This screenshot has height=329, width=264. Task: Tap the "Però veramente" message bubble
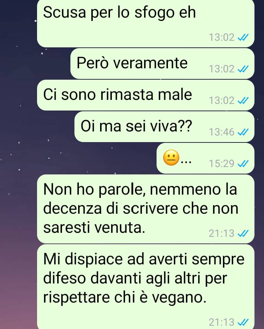tap(162, 64)
